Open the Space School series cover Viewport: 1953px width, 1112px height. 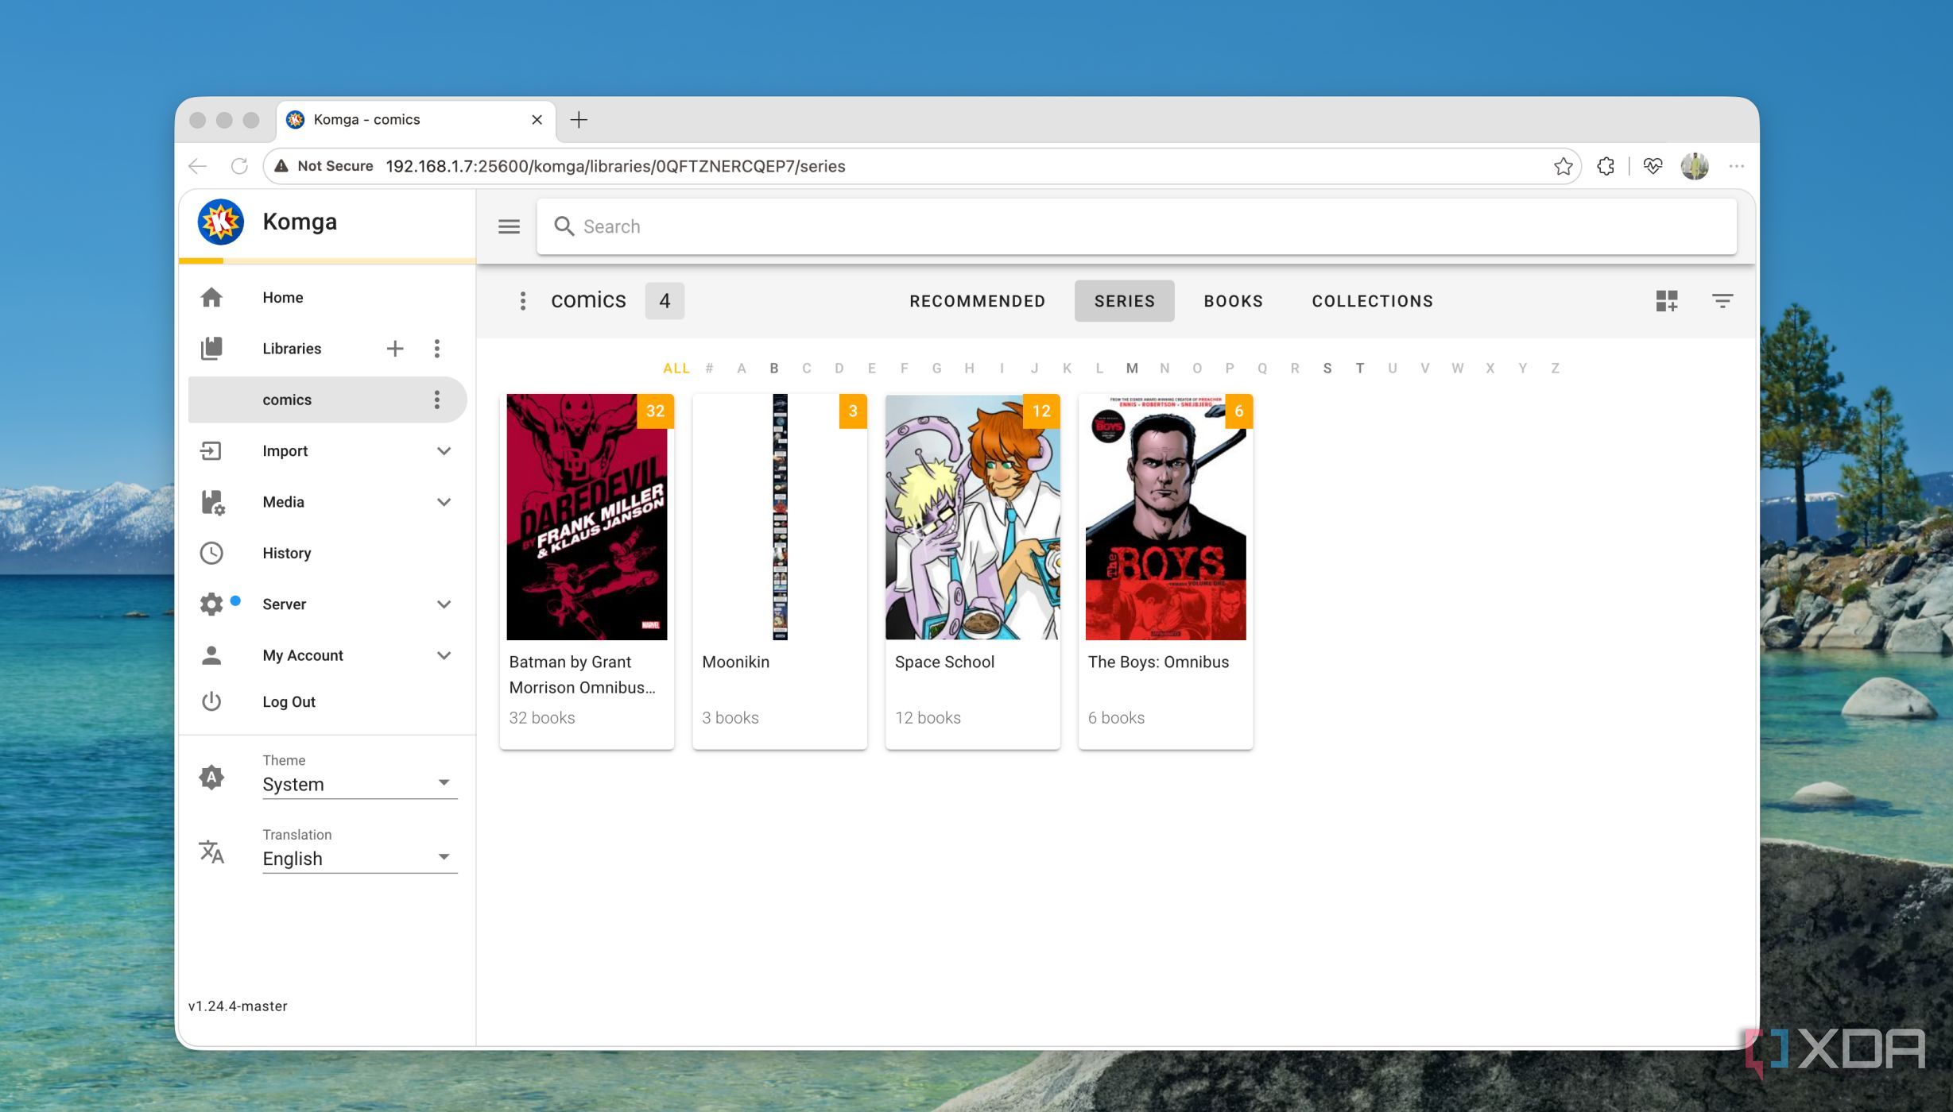pyautogui.click(x=972, y=517)
